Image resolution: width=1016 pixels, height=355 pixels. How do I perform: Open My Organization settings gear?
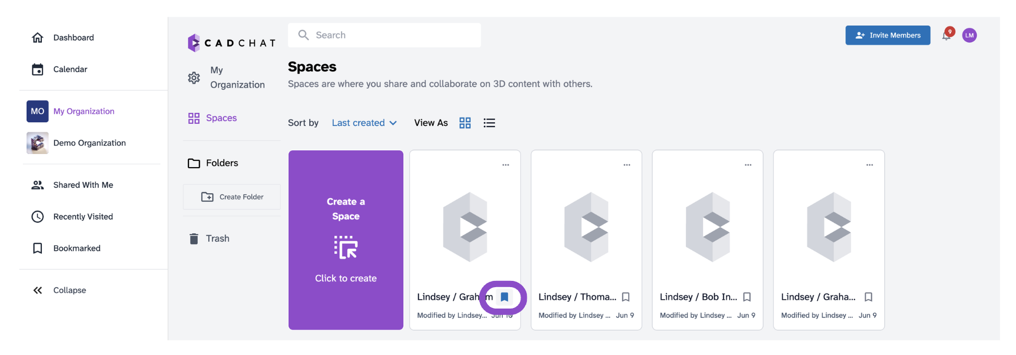[194, 78]
